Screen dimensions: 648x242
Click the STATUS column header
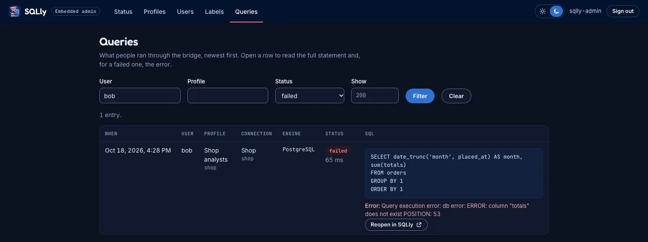pyautogui.click(x=334, y=134)
